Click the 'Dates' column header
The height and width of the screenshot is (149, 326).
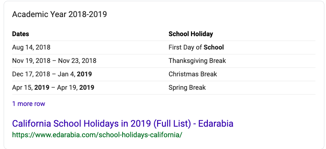click(21, 34)
